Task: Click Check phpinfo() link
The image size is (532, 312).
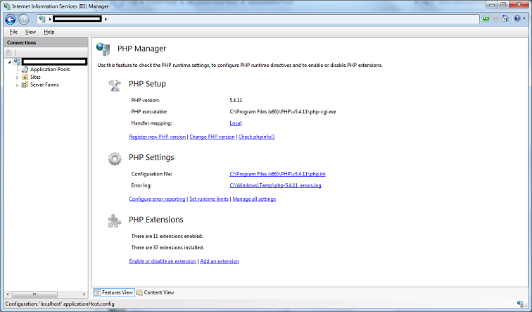Action: click(256, 137)
